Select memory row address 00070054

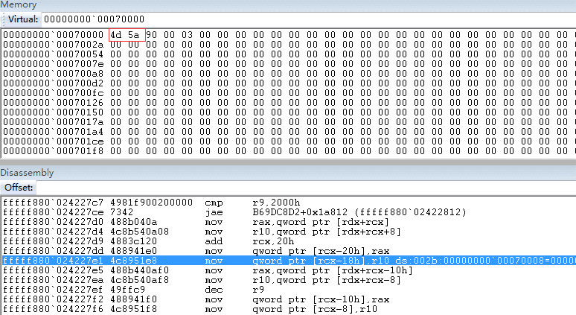point(54,54)
